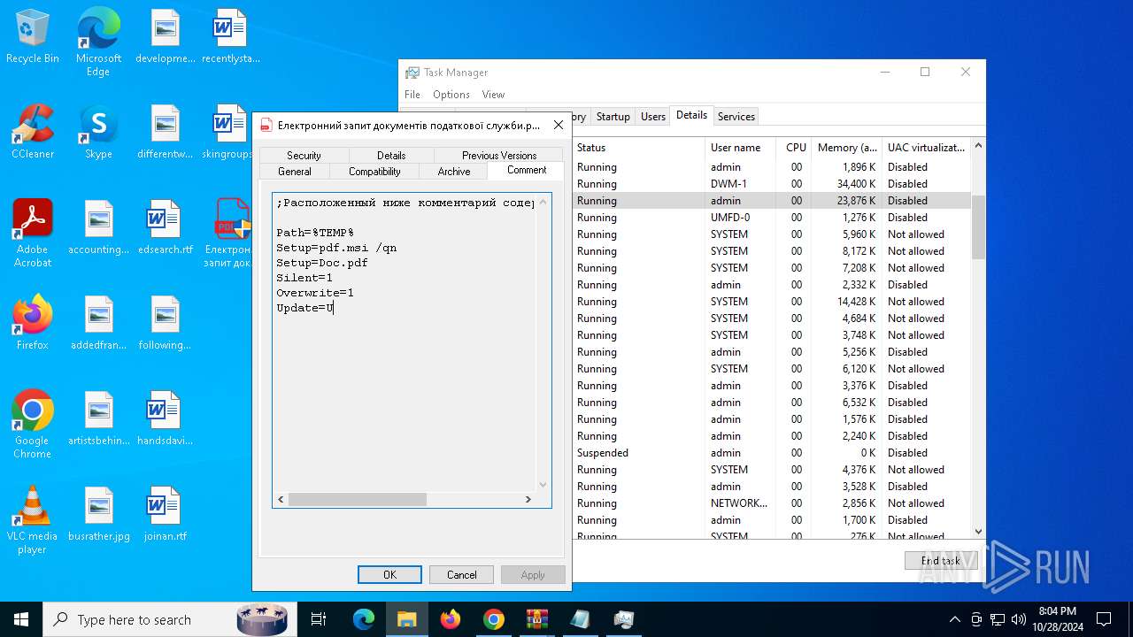
Task: Select the accounting... image file icon
Action: (x=98, y=227)
